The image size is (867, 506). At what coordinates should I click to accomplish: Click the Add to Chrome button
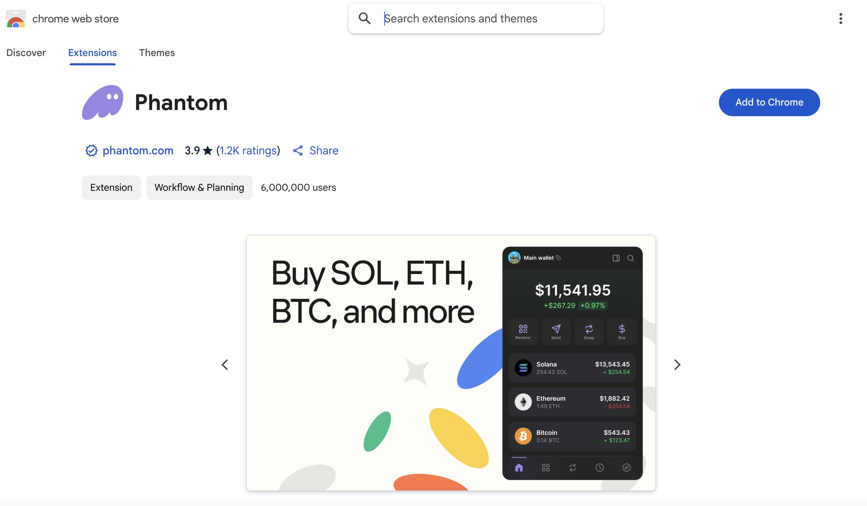[769, 102]
